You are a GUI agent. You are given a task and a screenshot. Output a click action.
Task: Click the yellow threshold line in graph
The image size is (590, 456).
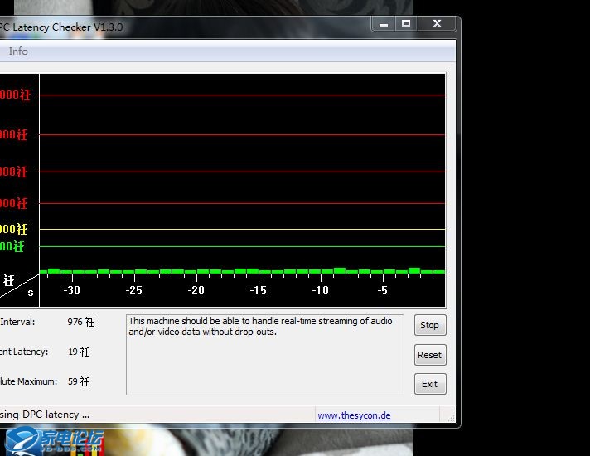coord(242,229)
